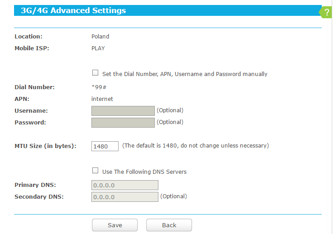Click the Location value Poland
Screen dimensions: 334x234
tap(100, 37)
